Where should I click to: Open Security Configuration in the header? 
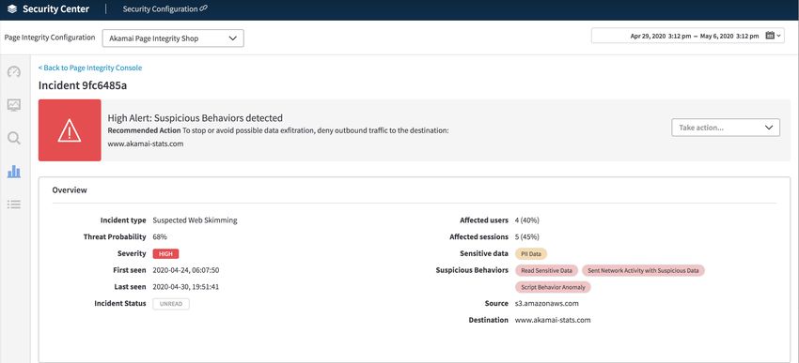(160, 9)
